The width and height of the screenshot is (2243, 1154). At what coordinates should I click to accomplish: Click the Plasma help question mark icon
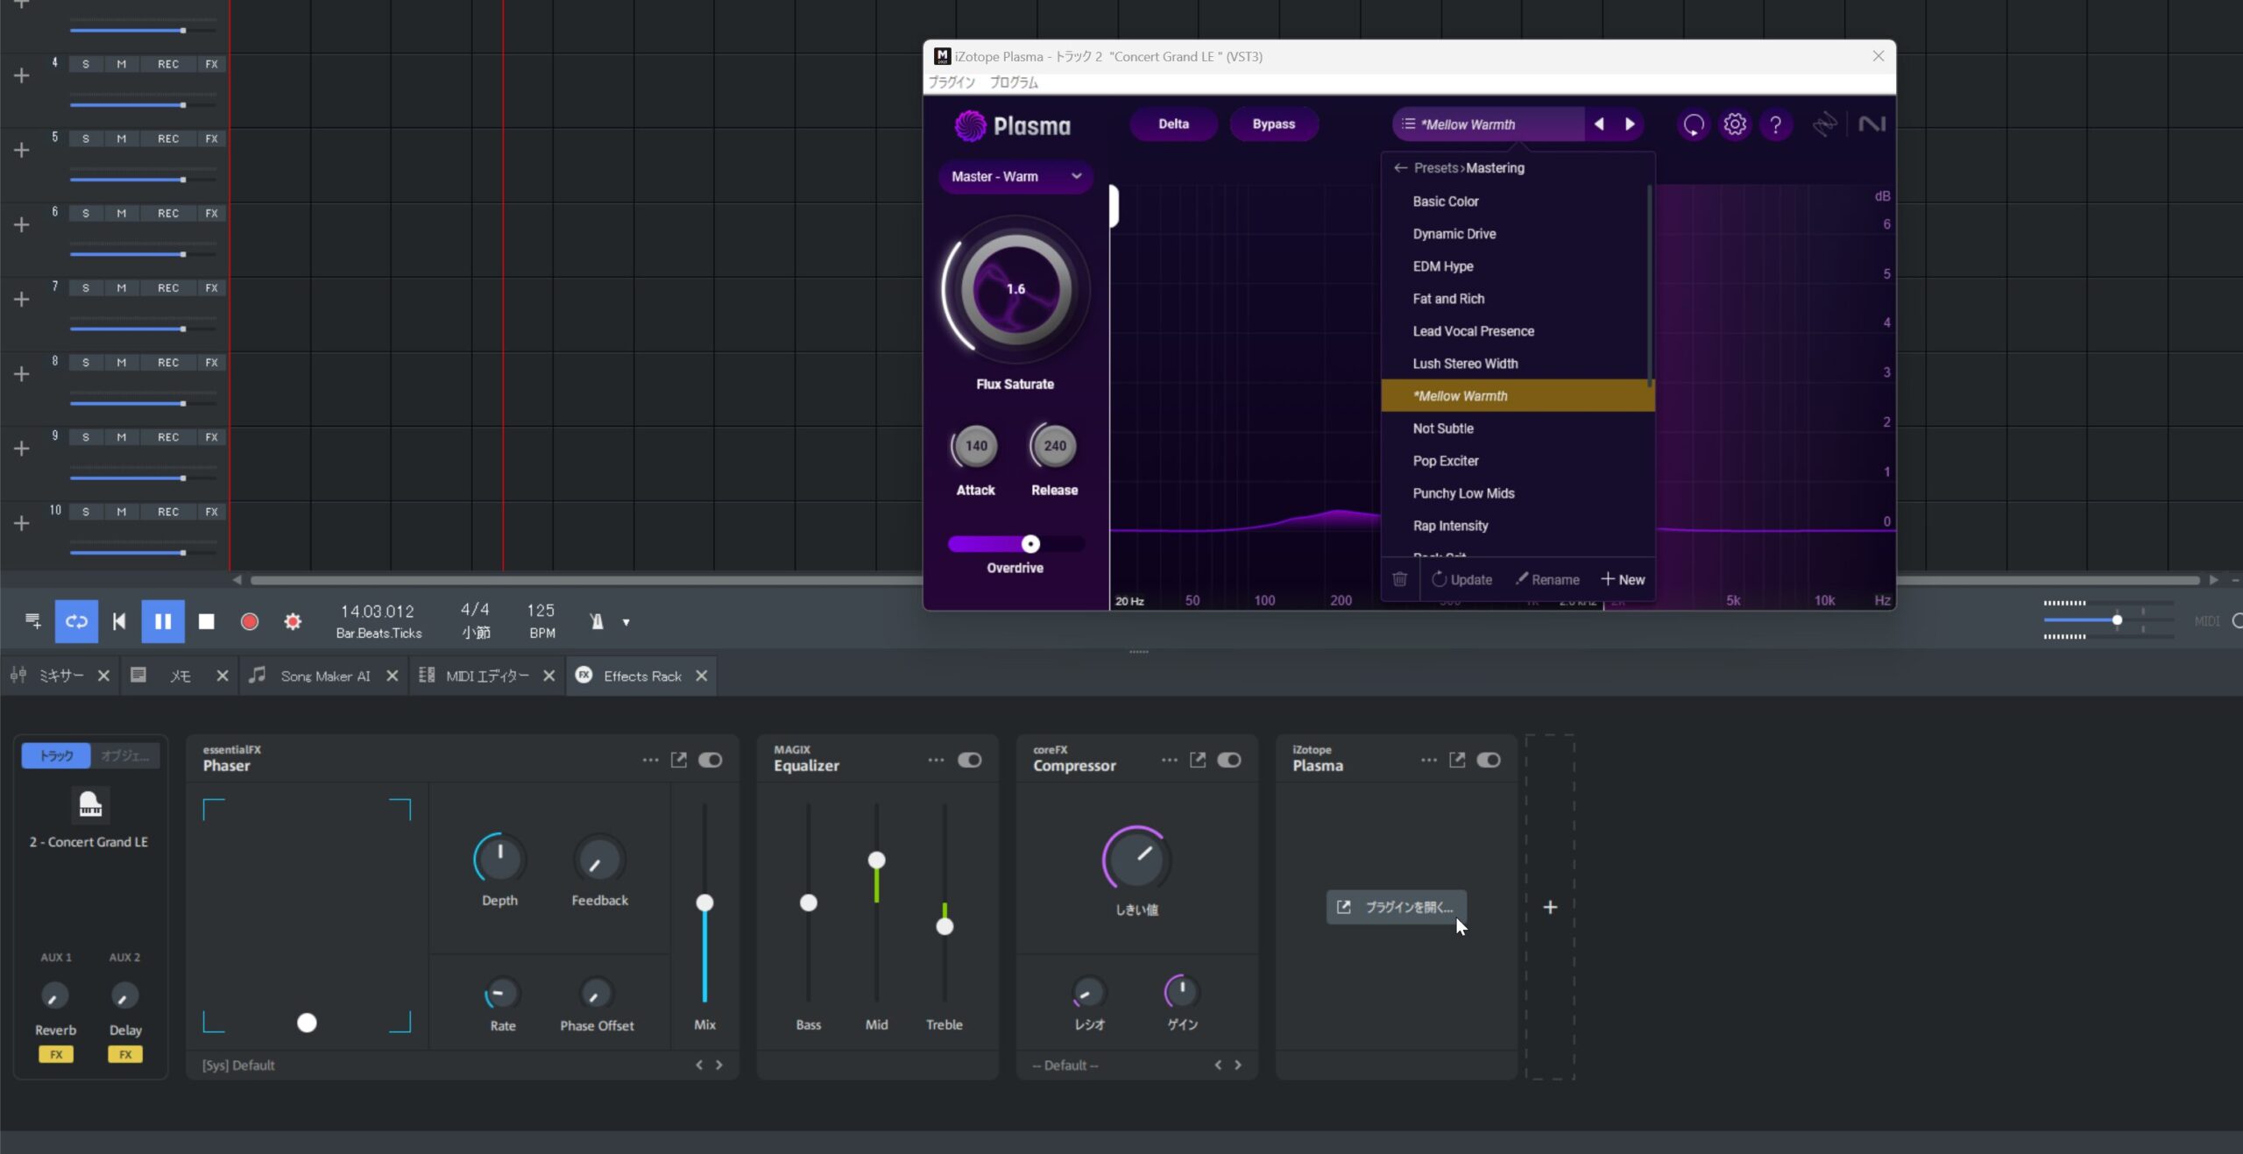[1776, 124]
